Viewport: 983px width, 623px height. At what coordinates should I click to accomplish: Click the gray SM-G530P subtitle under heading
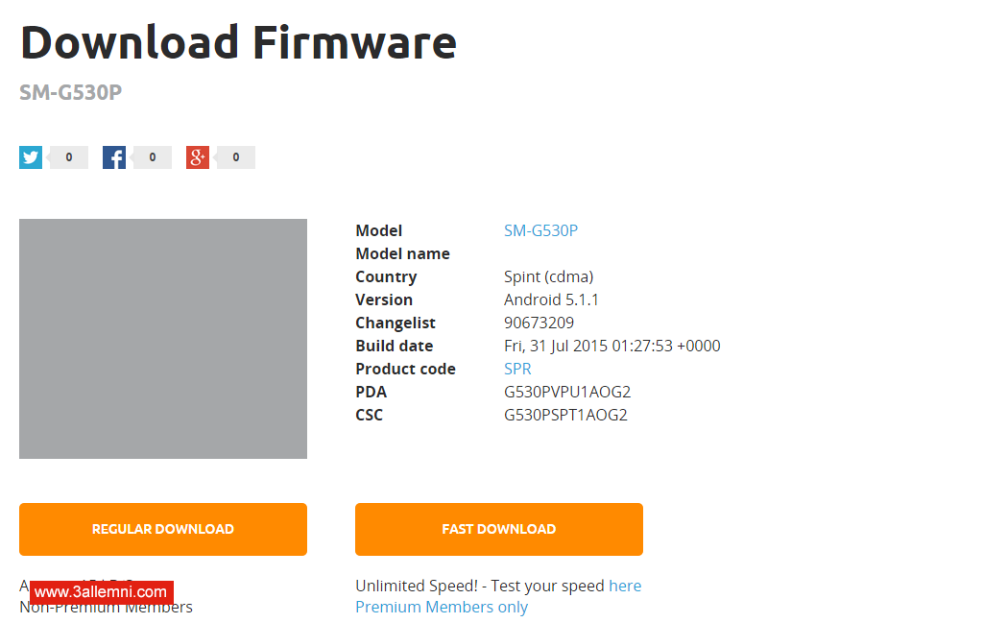[x=71, y=93]
